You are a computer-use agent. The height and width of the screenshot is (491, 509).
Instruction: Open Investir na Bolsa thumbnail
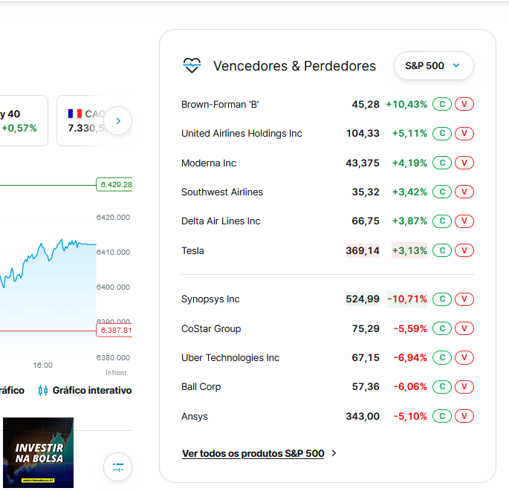(x=39, y=452)
